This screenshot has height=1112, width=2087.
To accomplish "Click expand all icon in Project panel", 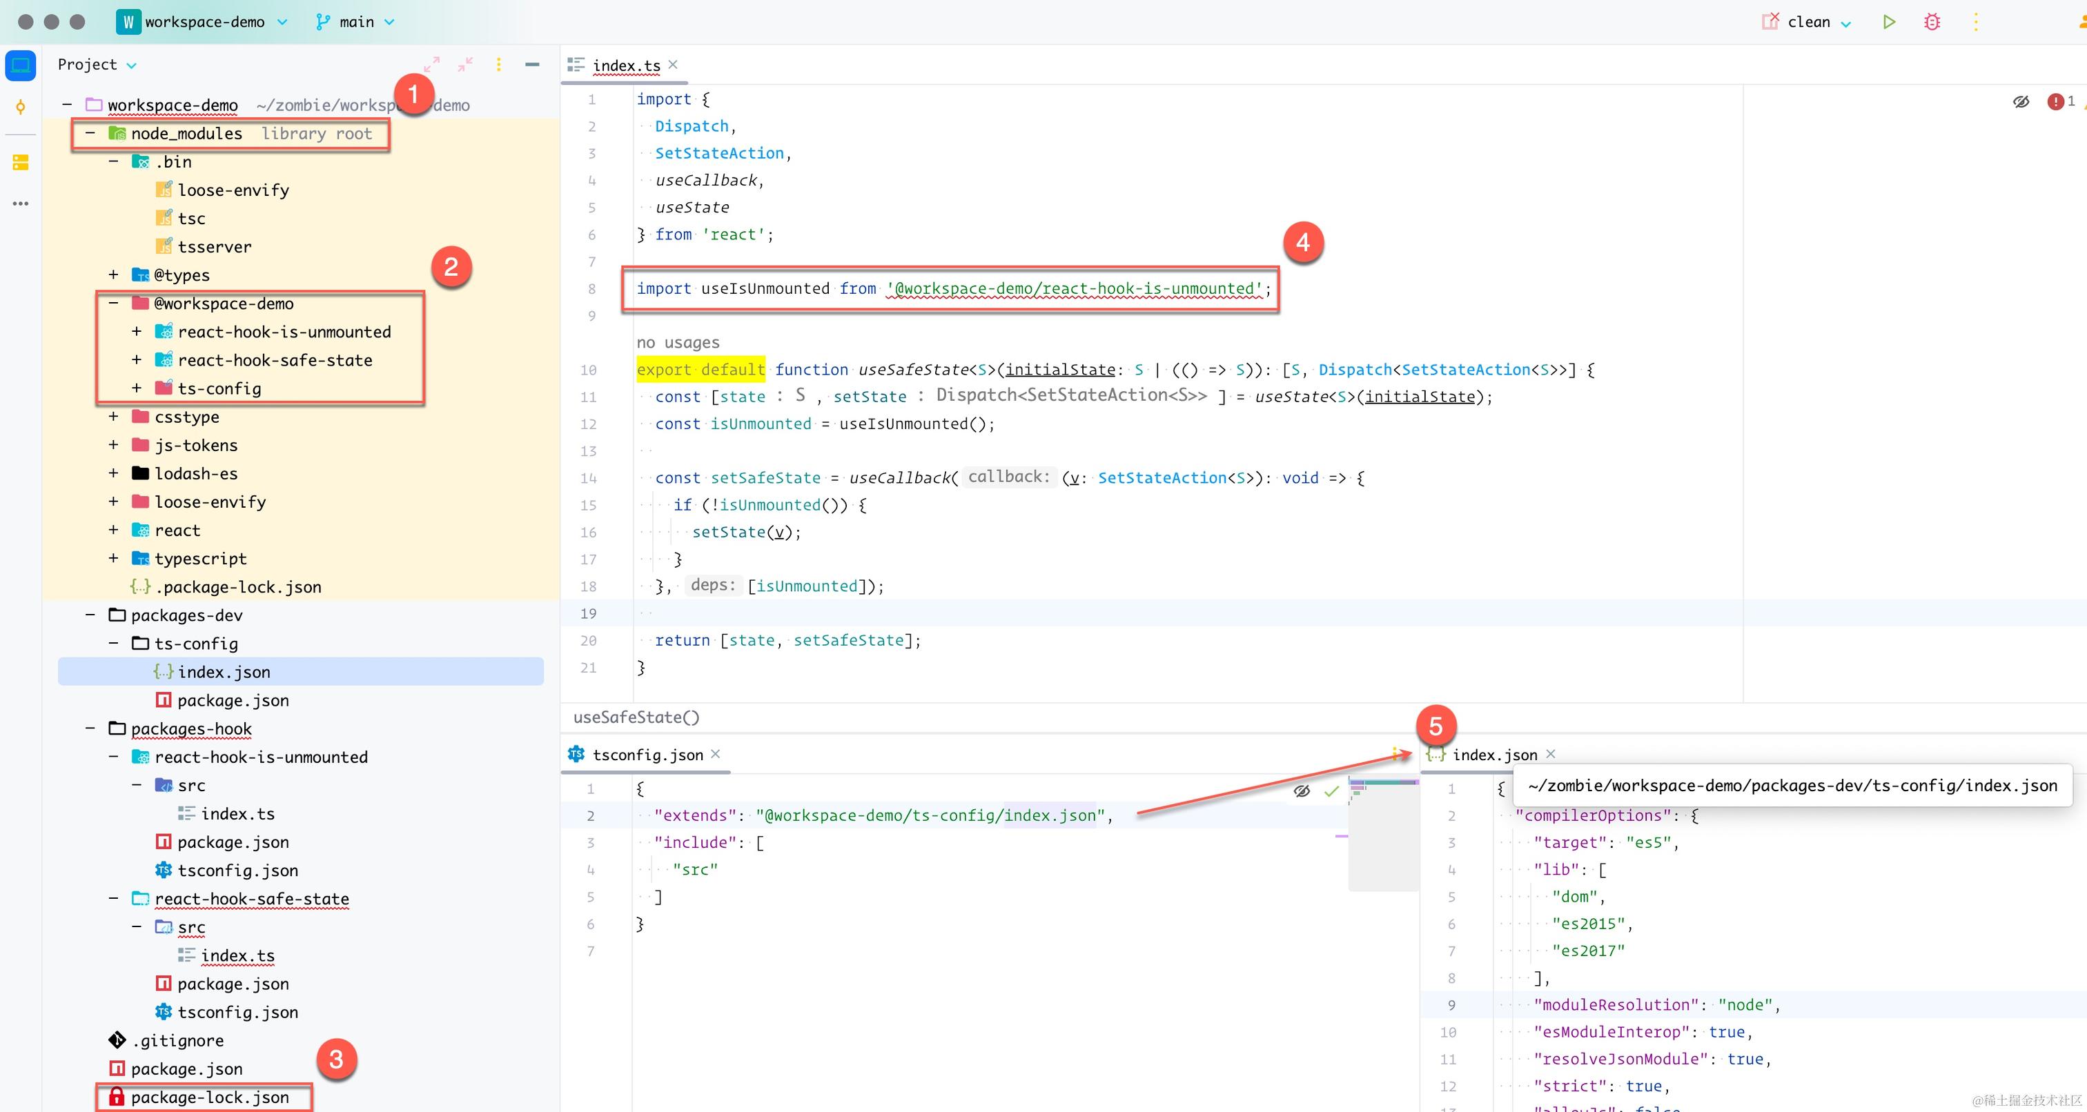I will (432, 64).
